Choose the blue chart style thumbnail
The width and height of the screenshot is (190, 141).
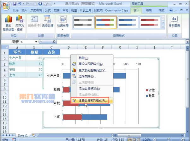(x=127, y=22)
